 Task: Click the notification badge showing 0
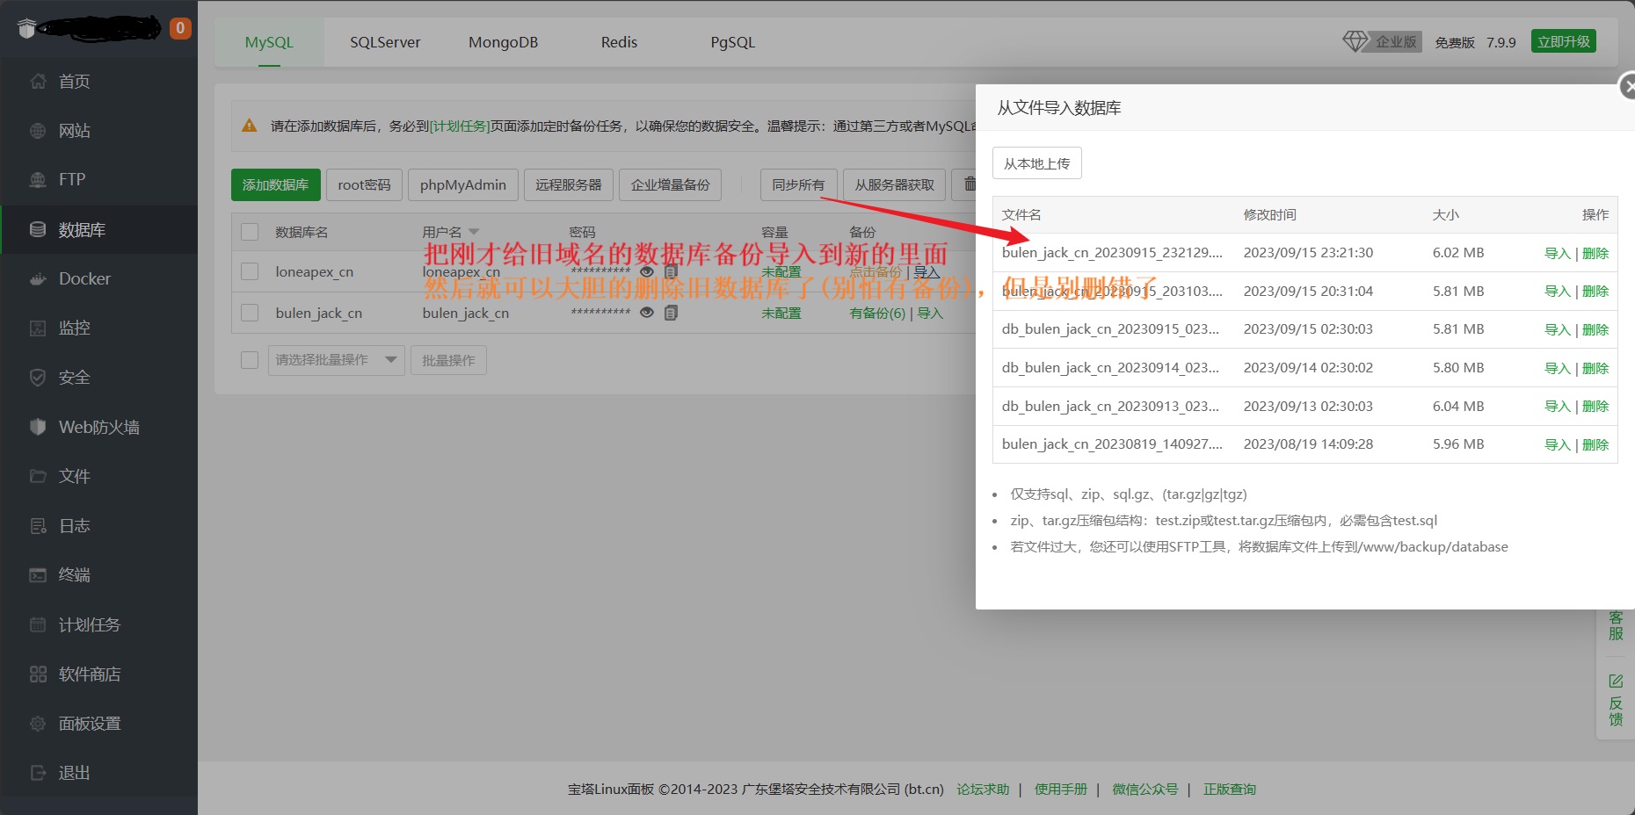[x=180, y=28]
